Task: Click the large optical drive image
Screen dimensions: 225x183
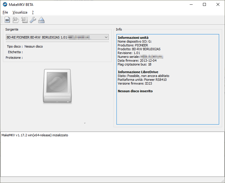Action: click(57, 86)
